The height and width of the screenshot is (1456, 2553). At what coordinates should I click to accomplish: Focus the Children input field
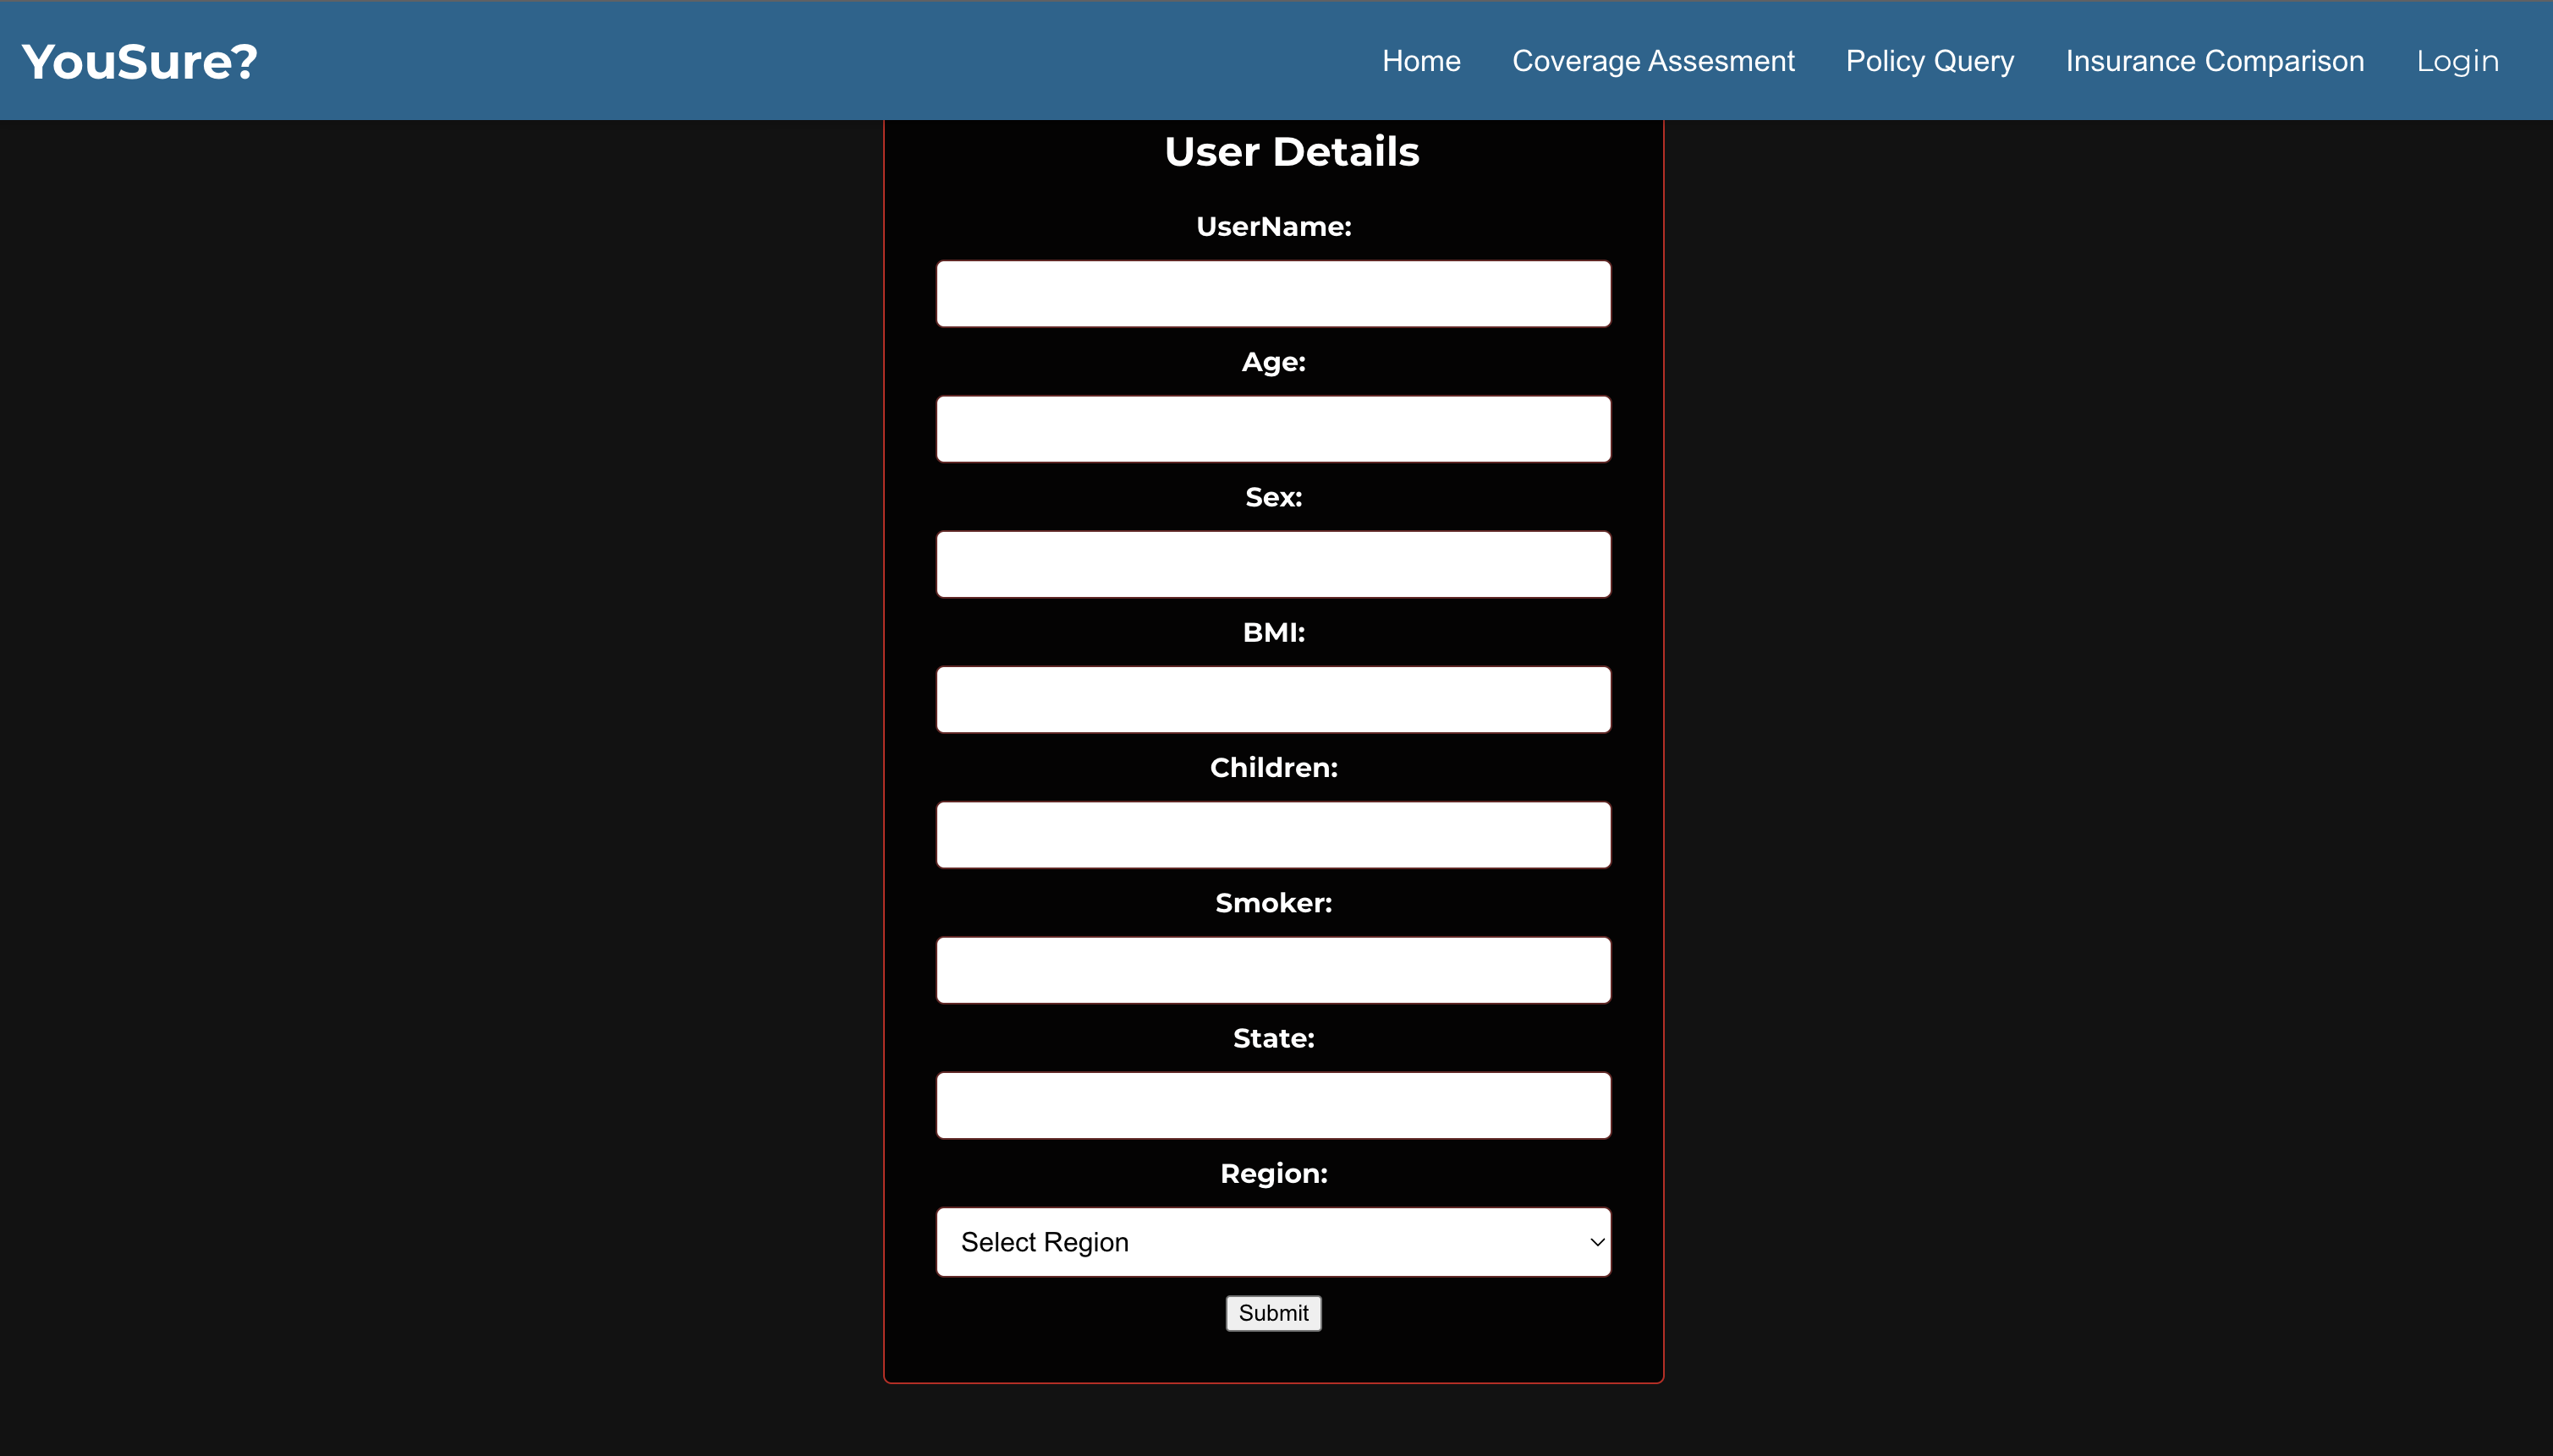click(x=1272, y=835)
